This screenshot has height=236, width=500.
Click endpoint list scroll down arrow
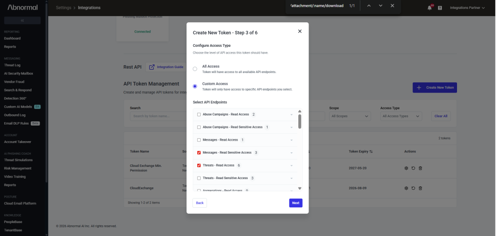click(300, 188)
